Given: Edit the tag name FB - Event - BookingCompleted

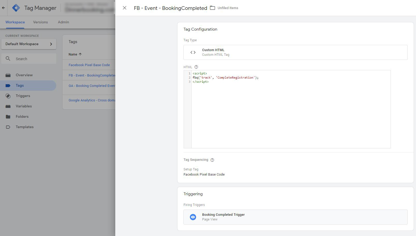Looking at the screenshot, I should [170, 8].
